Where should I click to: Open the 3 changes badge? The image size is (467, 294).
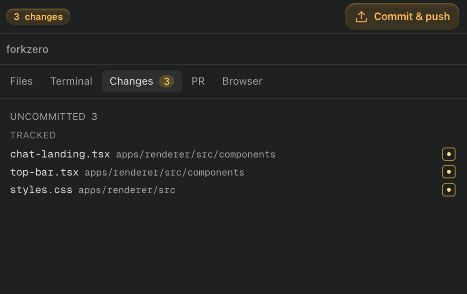[38, 17]
